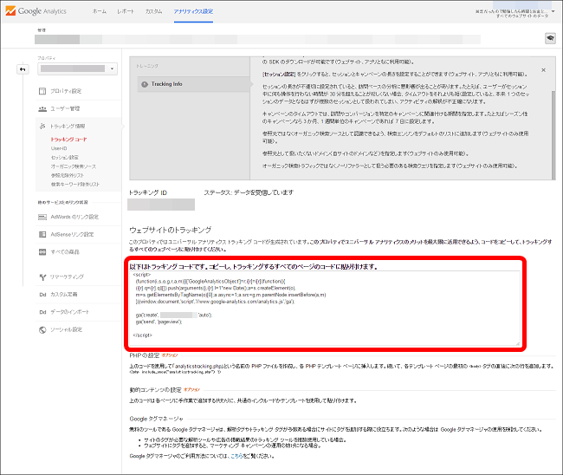
Task: Select トラッキング コード in sidebar
Action: tap(68, 140)
